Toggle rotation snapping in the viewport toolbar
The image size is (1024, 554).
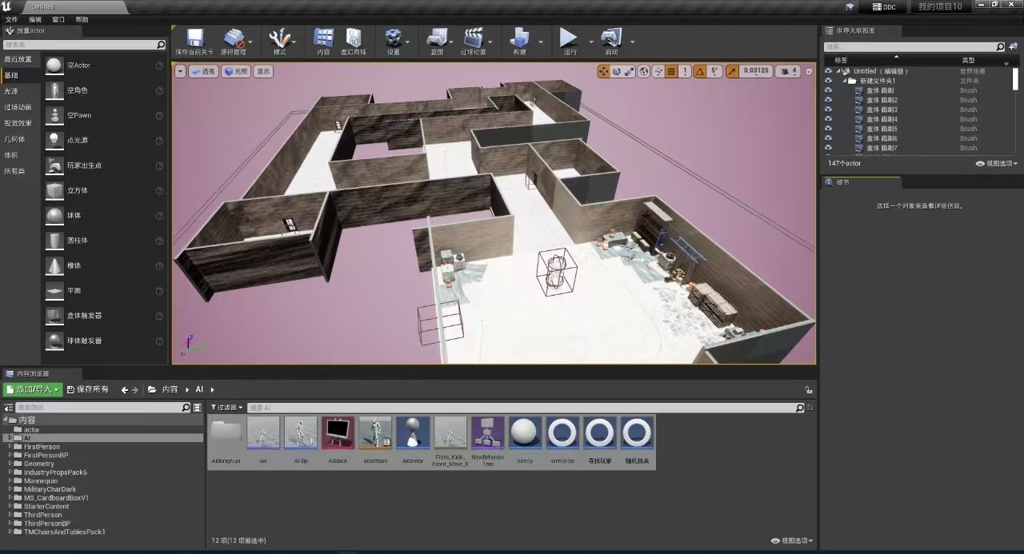point(700,71)
